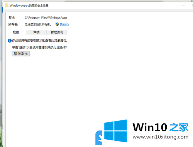
Task: Open the 审核 tab
Action: (36, 32)
